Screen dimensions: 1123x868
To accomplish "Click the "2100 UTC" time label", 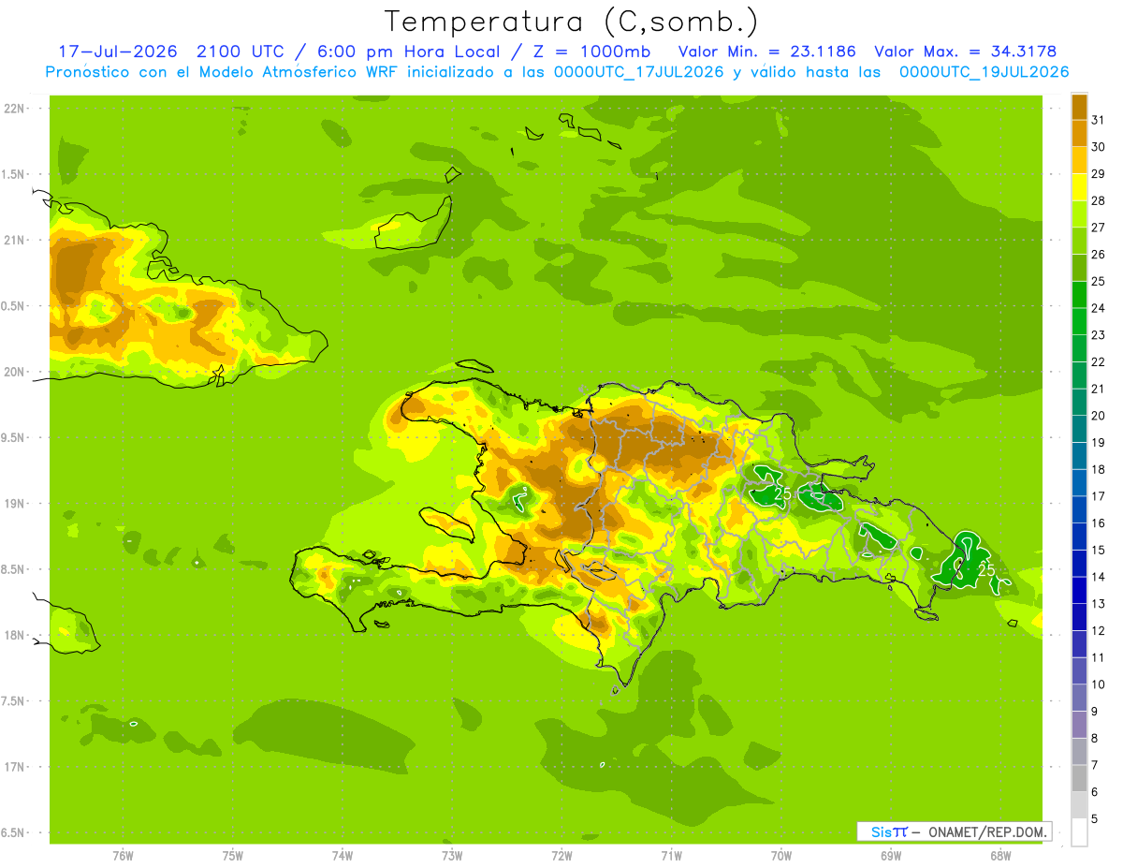I will [x=242, y=51].
